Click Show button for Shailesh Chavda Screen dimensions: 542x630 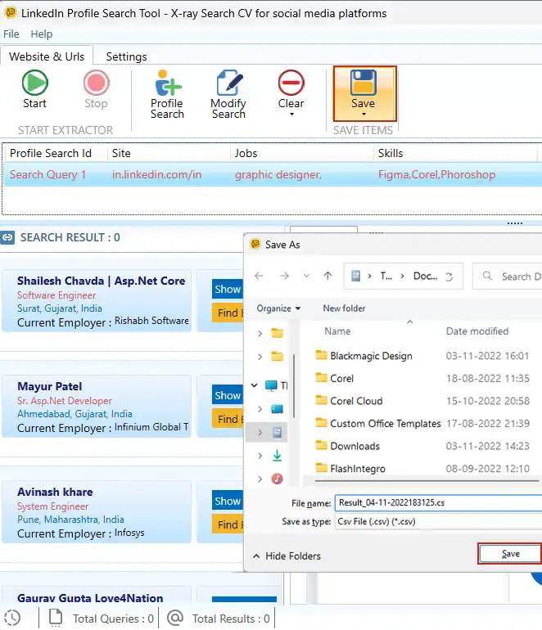[228, 289]
